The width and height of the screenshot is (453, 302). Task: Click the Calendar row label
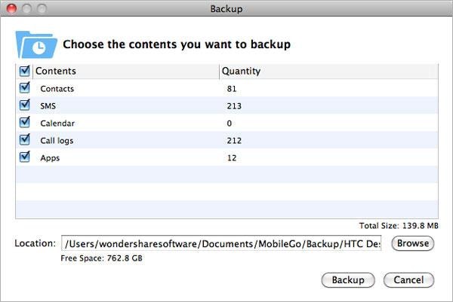tap(57, 124)
